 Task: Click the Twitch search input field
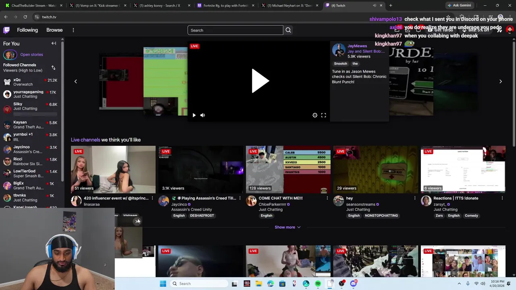click(235, 30)
